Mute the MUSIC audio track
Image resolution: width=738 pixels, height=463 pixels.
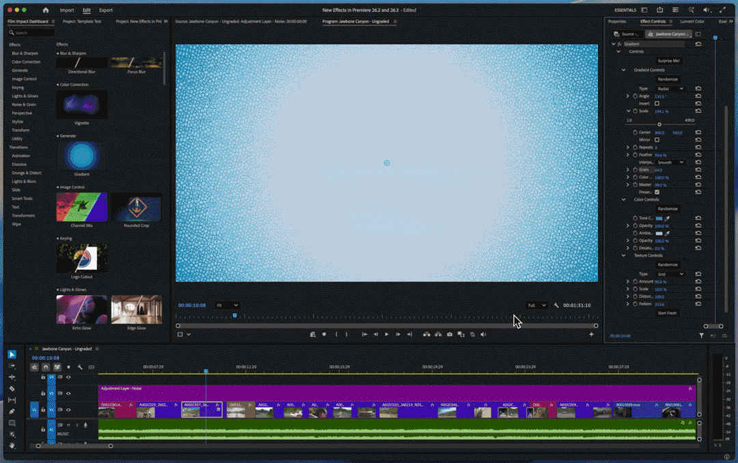[x=69, y=425]
